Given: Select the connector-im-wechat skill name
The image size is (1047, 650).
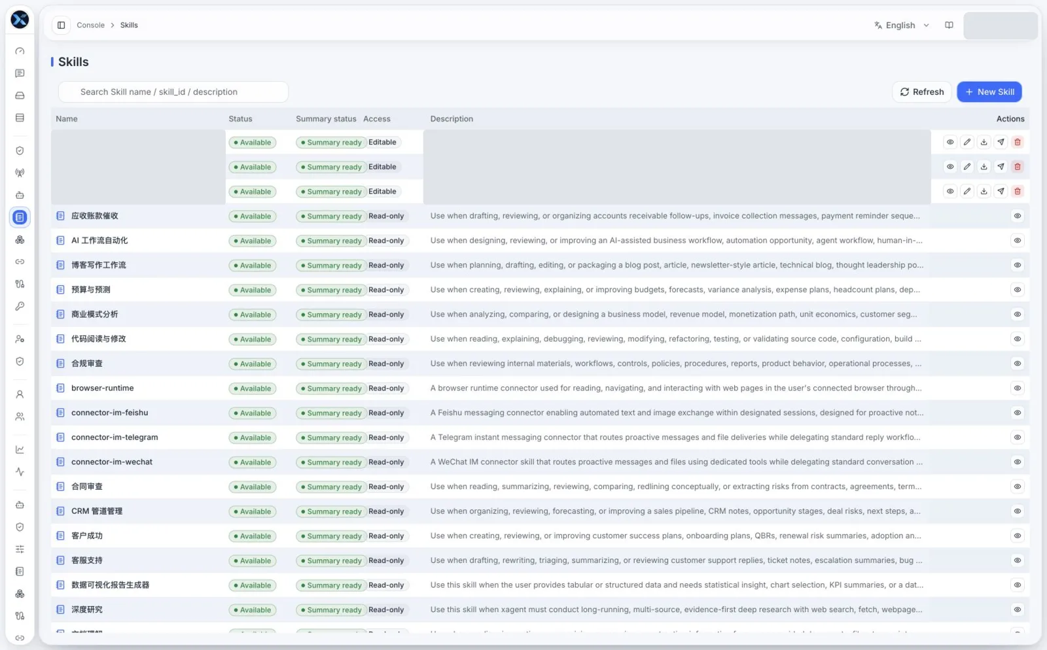Looking at the screenshot, I should (112, 462).
